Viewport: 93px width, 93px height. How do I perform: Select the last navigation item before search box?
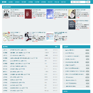click(x=63, y=2)
